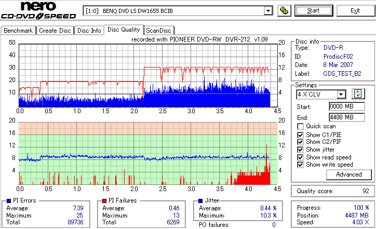Toggle the Show C2/PIF checkbox

(x=300, y=142)
